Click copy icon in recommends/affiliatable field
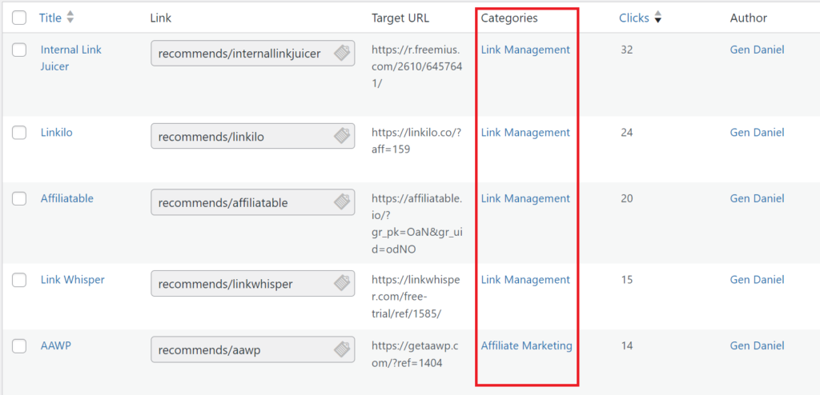The image size is (820, 395). pos(342,202)
